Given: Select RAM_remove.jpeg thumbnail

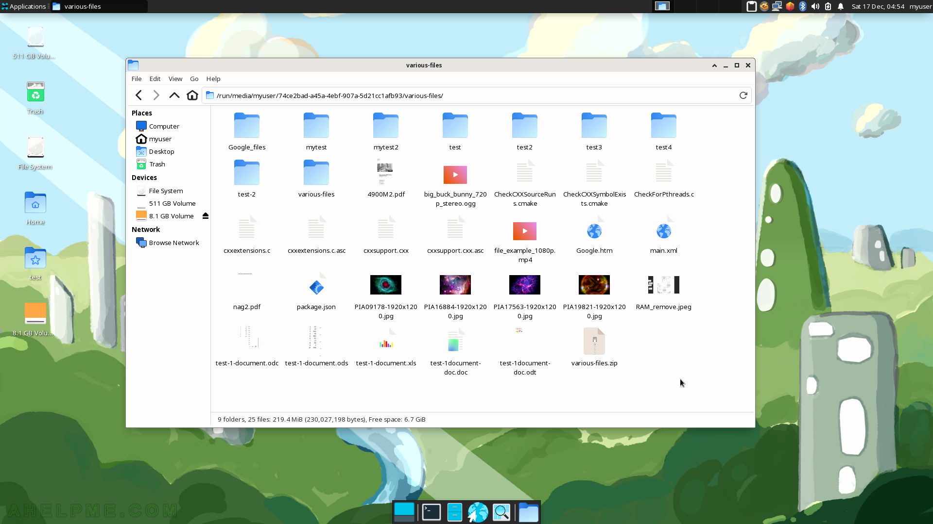Looking at the screenshot, I should click(663, 285).
